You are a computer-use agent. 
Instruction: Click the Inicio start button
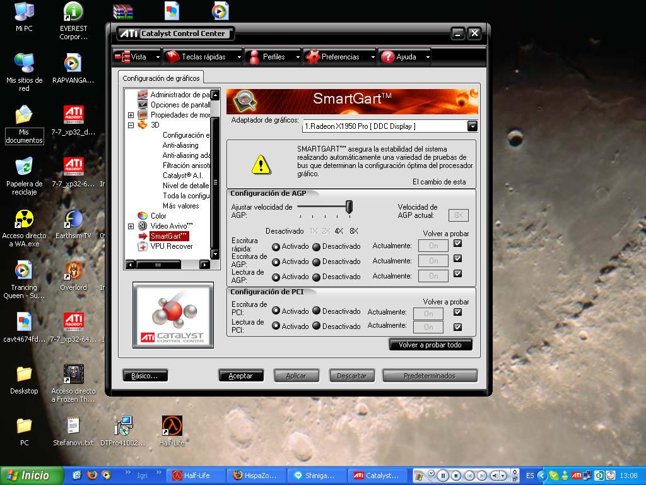[x=32, y=476]
